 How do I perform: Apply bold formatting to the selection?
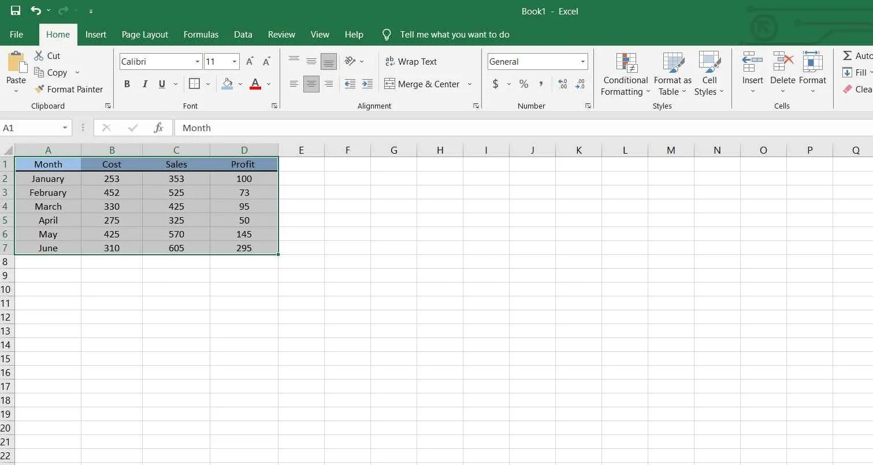(x=127, y=84)
